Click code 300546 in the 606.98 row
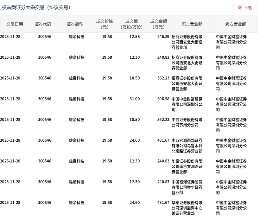Screen dimensions: 258x220 (45, 99)
